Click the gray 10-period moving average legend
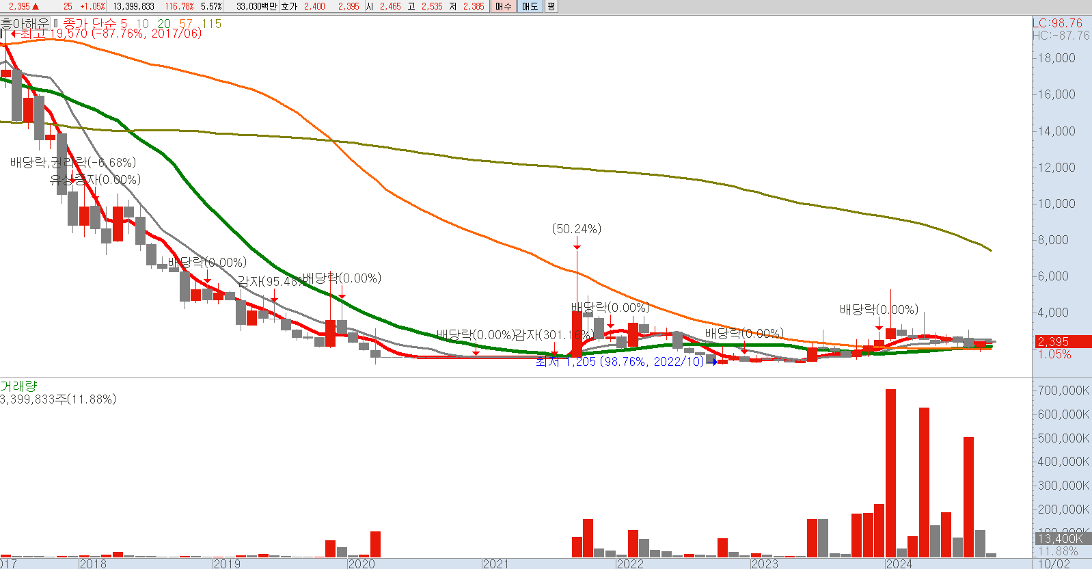1092x569 pixels. pos(142,24)
